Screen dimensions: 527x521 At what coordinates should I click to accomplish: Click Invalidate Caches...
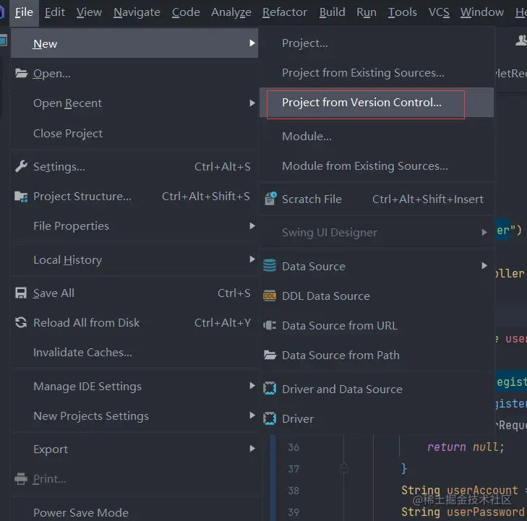[x=134, y=353]
